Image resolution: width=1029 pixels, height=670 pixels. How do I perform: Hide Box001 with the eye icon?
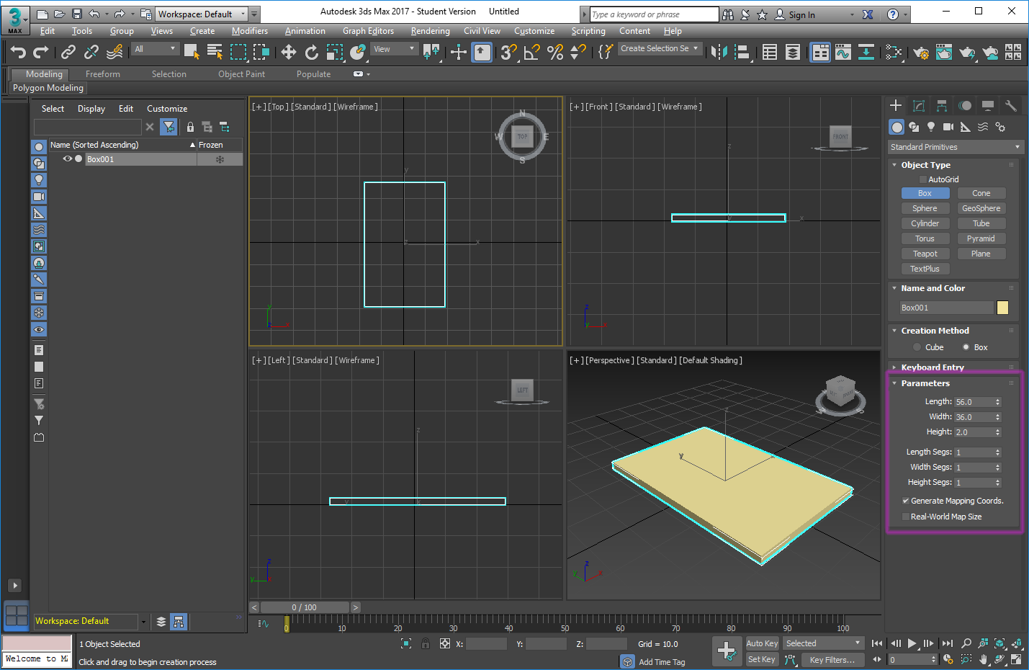coord(68,159)
